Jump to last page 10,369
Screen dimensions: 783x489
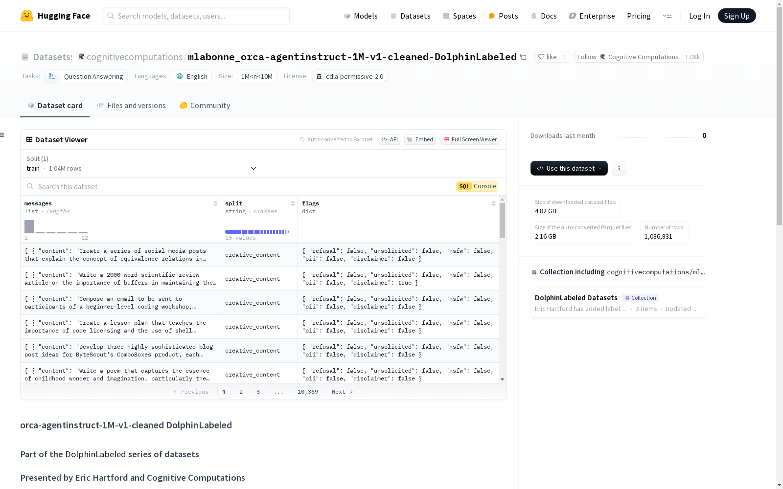pyautogui.click(x=308, y=392)
